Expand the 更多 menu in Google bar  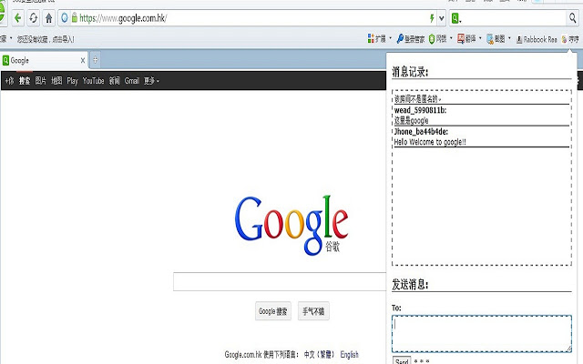click(151, 81)
